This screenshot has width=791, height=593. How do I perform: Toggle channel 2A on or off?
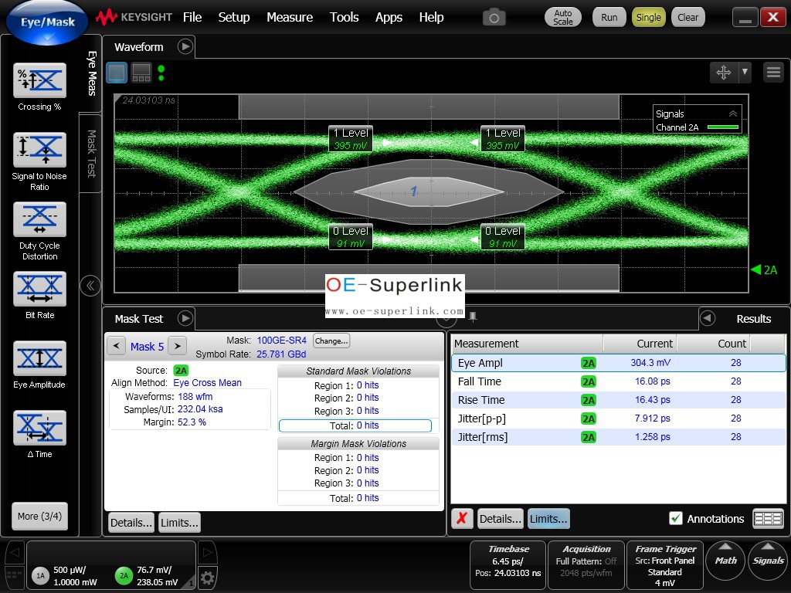point(124,575)
